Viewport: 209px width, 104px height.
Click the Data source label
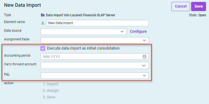[x=13, y=31]
